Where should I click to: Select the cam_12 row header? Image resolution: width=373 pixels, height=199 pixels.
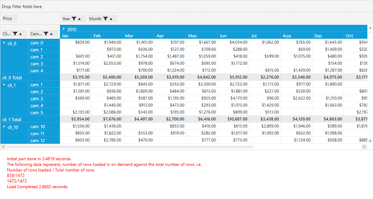coord(44,141)
